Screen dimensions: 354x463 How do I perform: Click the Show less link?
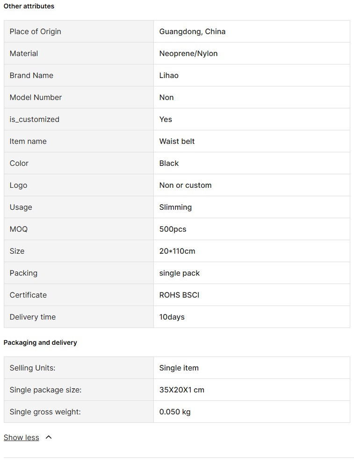click(x=21, y=437)
